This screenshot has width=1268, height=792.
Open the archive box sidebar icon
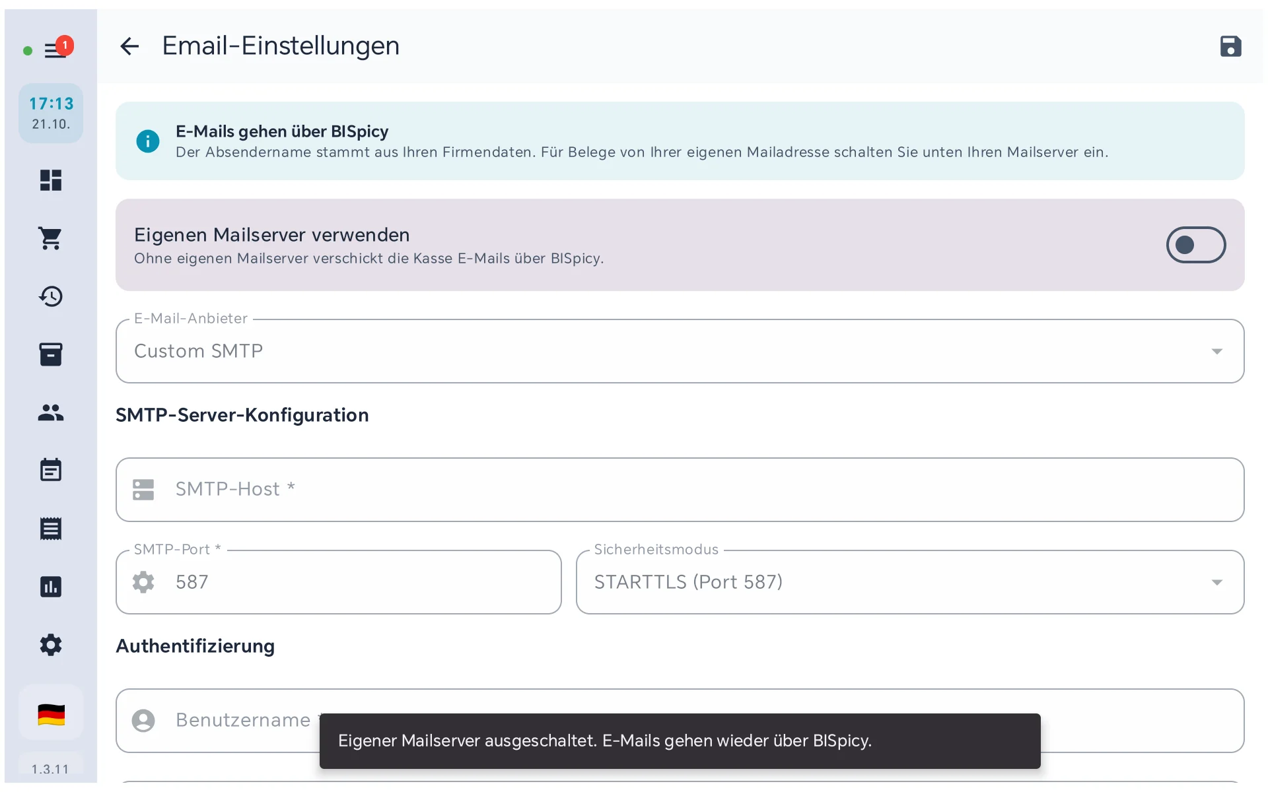[51, 354]
